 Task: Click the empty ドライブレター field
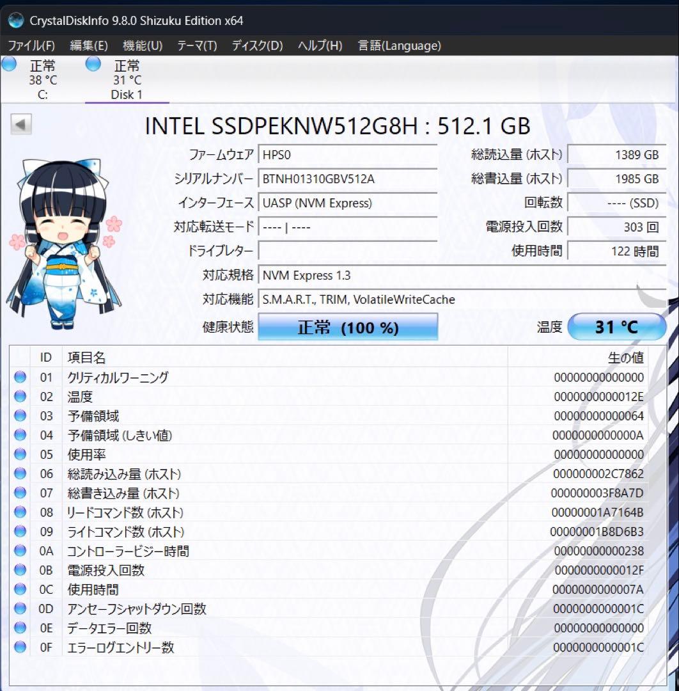(x=348, y=251)
